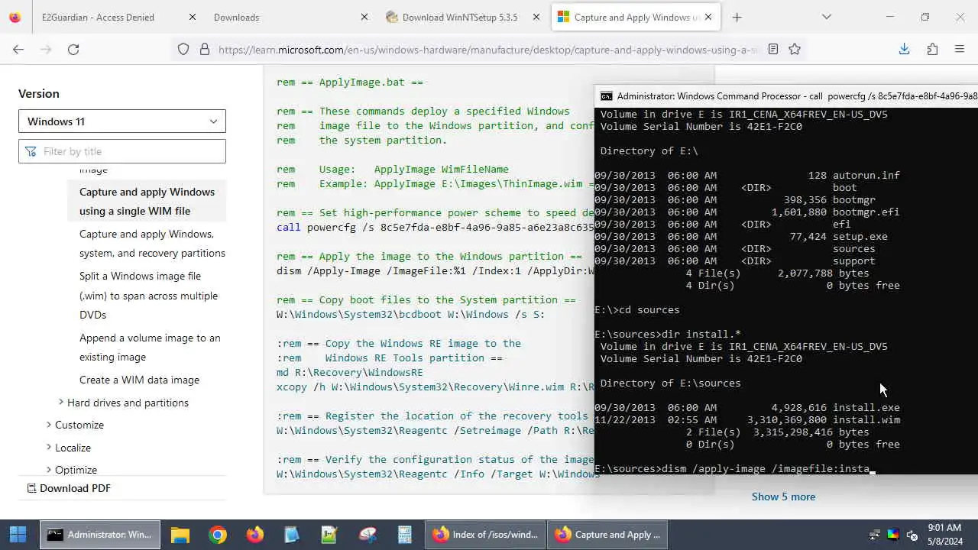Open the Windows 11 version dropdown
This screenshot has height=550, width=978.
[122, 121]
